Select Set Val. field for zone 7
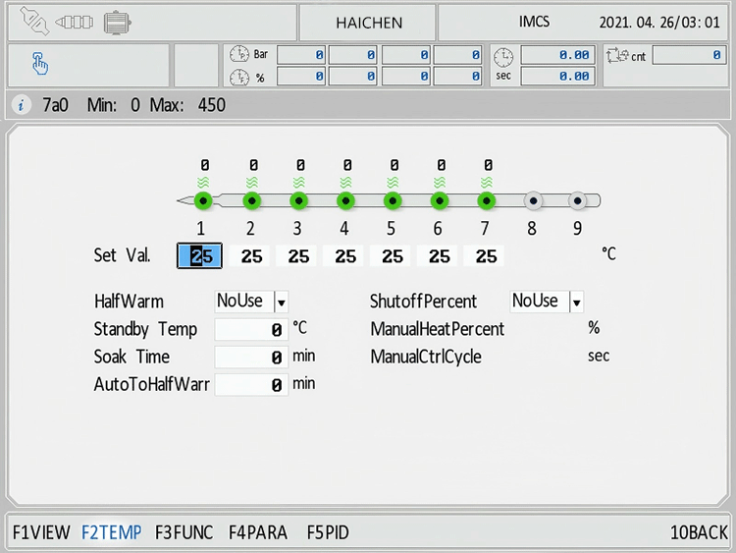 (x=485, y=256)
